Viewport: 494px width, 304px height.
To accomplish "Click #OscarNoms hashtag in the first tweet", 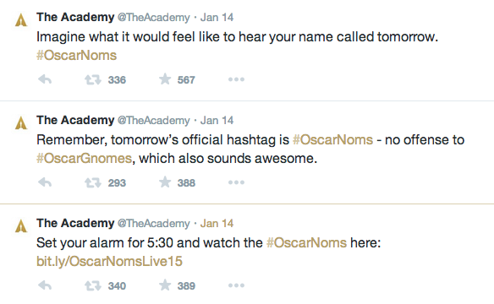I will tap(77, 56).
